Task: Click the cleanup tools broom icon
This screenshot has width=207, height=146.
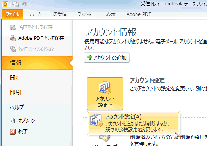Action: coord(105,138)
